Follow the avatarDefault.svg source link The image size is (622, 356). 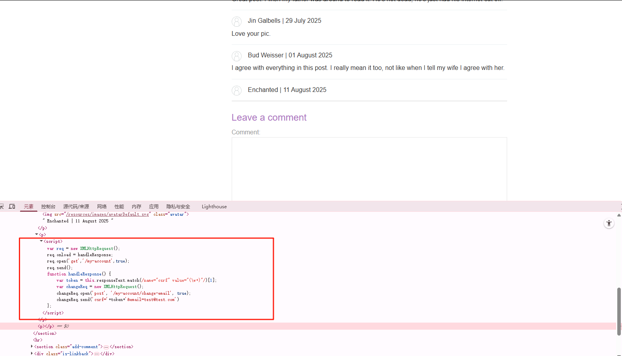pos(107,214)
